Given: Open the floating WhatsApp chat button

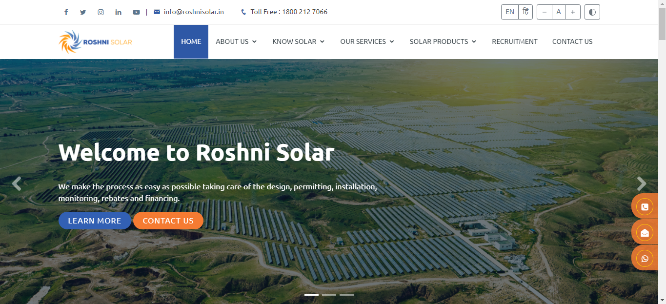Looking at the screenshot, I should click(x=645, y=258).
